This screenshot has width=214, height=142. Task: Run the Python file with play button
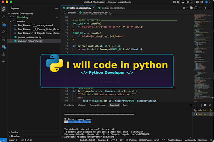click(184, 8)
